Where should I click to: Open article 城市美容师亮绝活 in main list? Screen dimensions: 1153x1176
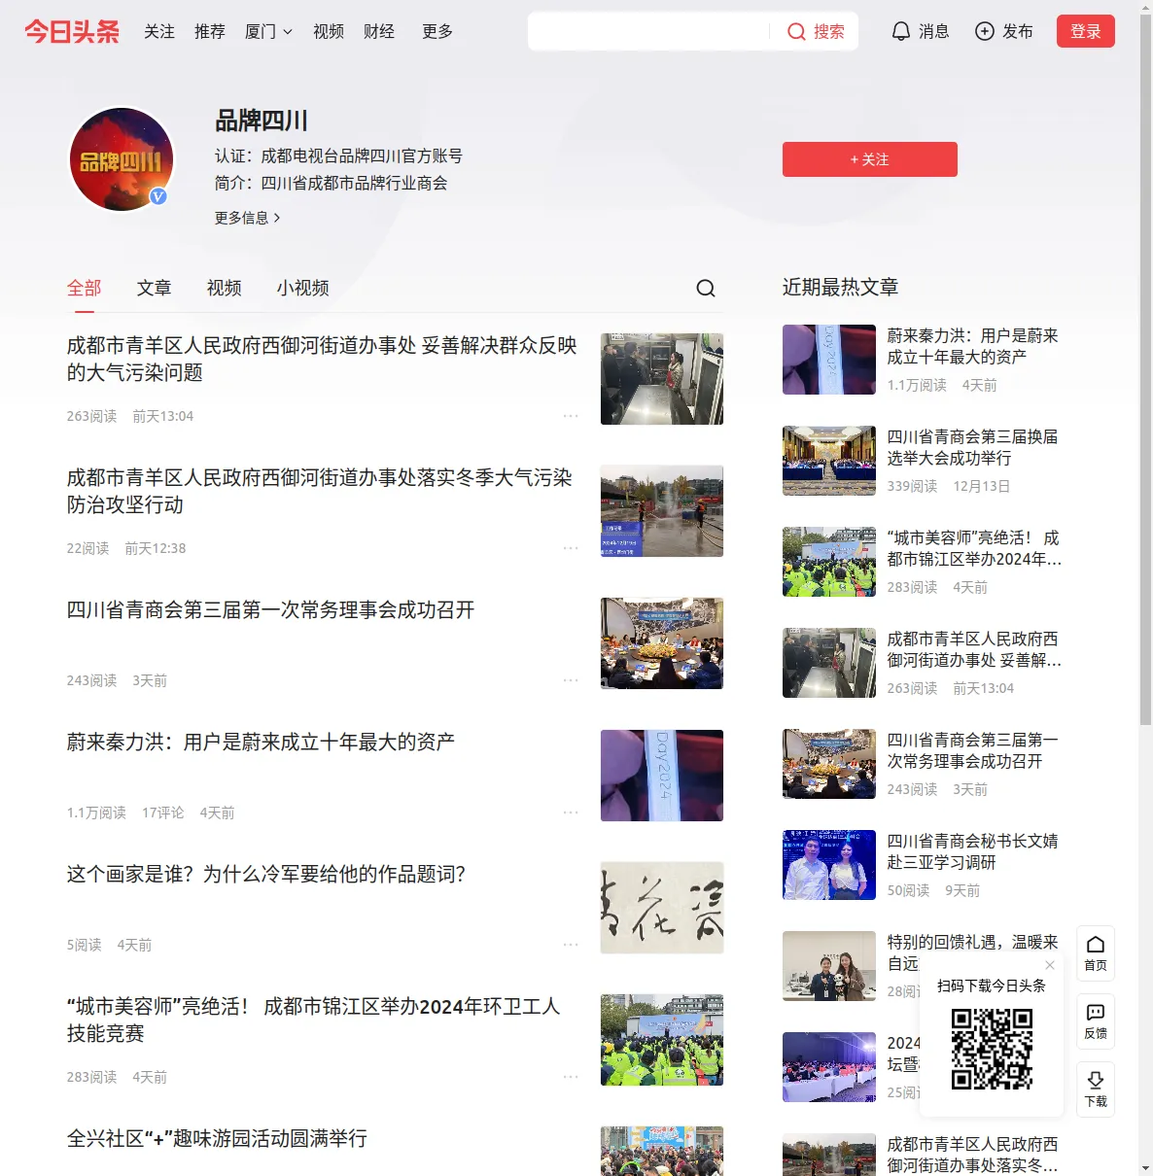[313, 1020]
